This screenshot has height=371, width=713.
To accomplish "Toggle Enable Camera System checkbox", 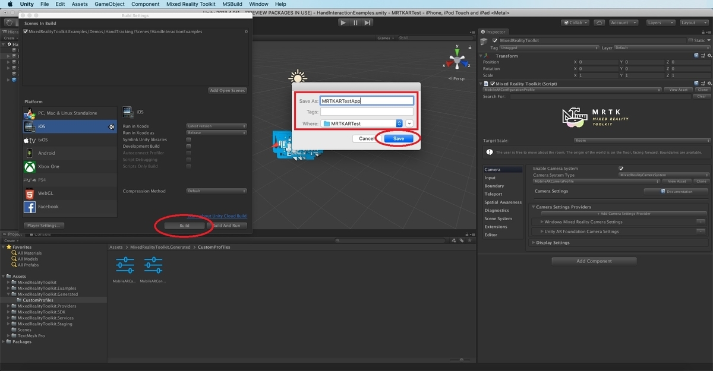I will 621,169.
